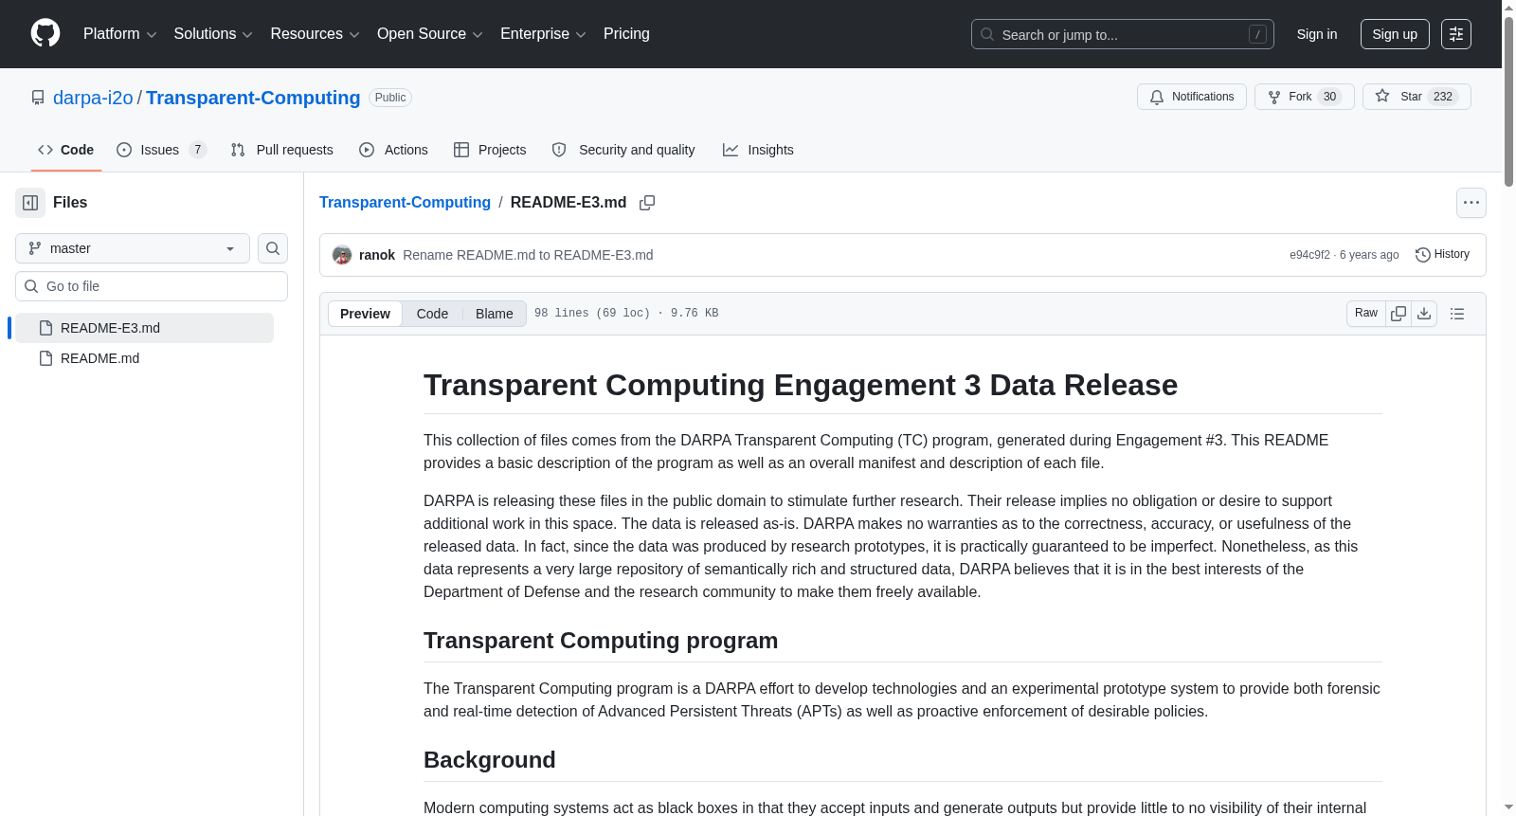
Task: Go to the Pricing page
Action: 626,34
